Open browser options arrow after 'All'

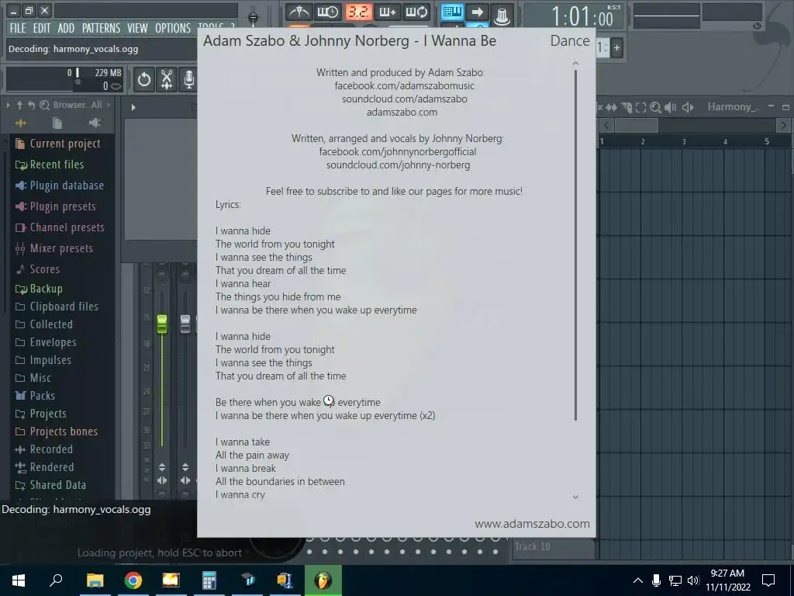point(109,105)
